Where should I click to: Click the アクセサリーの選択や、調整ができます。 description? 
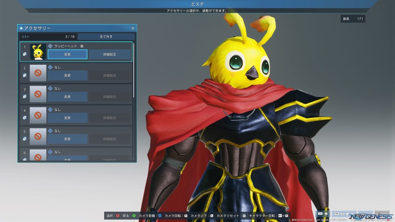tap(197, 10)
